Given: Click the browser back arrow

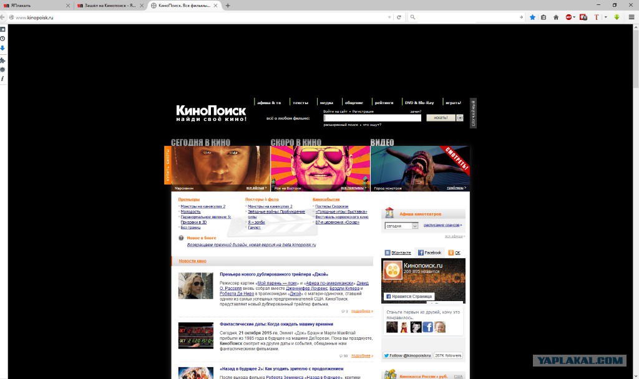Looking at the screenshot, I should coord(2,17).
